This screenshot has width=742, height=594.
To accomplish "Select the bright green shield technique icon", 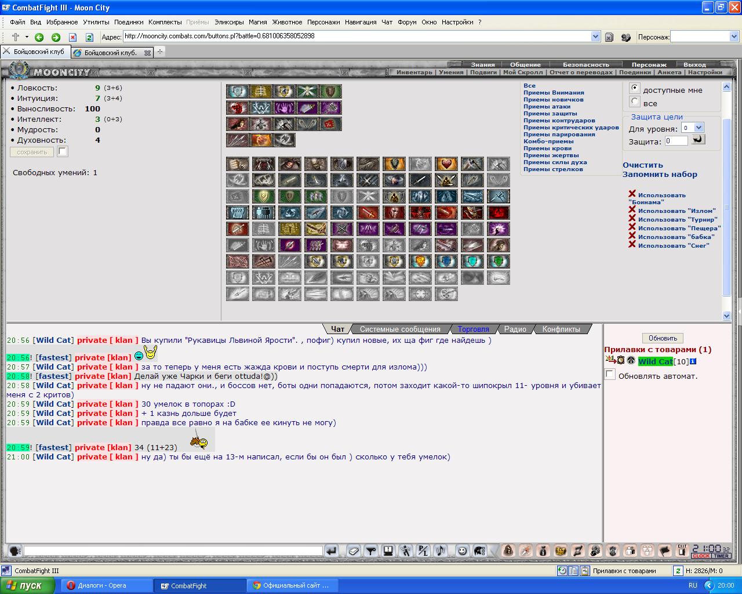I will [499, 261].
